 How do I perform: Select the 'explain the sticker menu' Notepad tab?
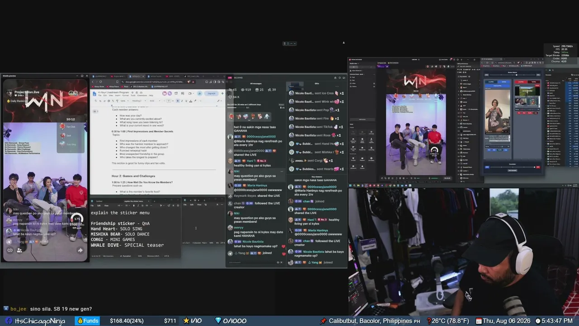tap(136, 201)
